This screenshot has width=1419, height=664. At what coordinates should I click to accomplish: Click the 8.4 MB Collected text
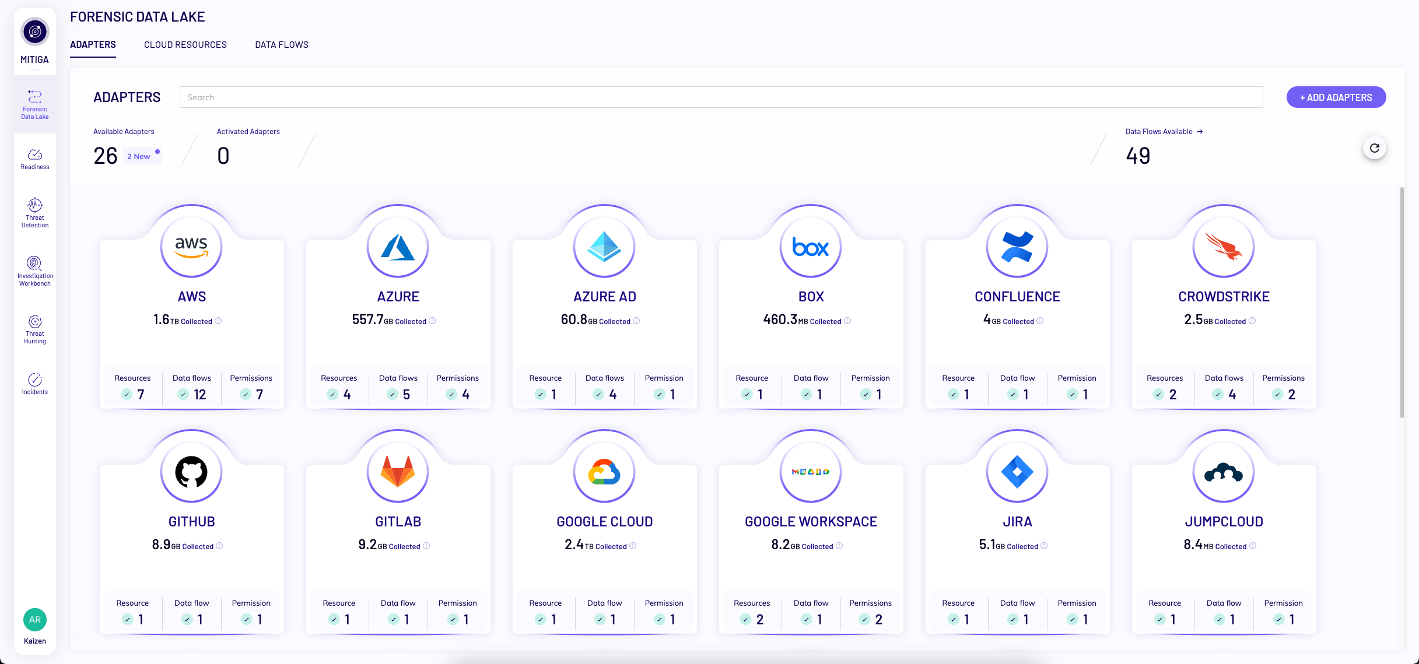click(1215, 544)
